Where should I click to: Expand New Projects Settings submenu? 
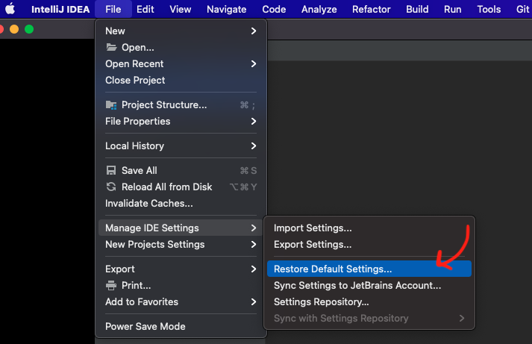tap(181, 244)
